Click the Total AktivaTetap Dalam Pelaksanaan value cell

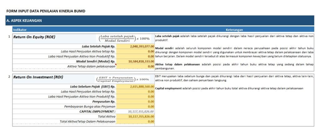click(135, 122)
